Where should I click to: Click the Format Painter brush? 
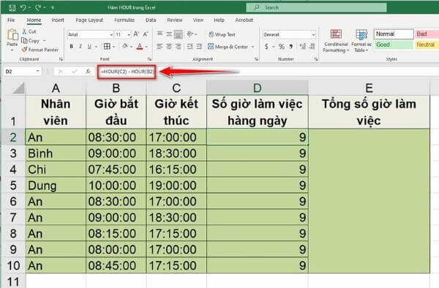click(x=40, y=50)
